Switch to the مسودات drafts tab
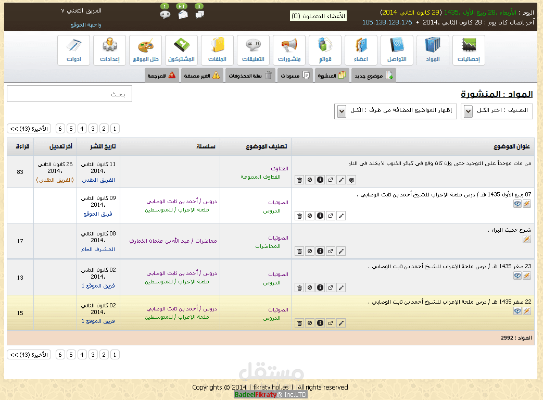This screenshot has width=543, height=400. [x=295, y=76]
